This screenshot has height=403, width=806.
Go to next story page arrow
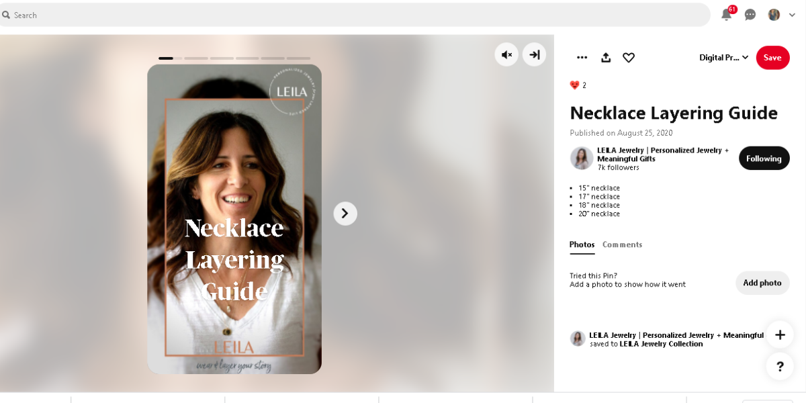click(x=345, y=214)
